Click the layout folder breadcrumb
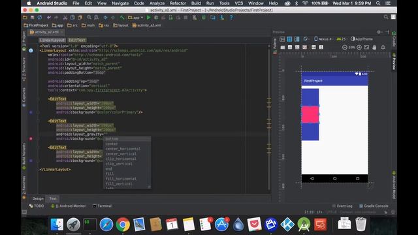The height and width of the screenshot is (235, 418). pyautogui.click(x=120, y=25)
